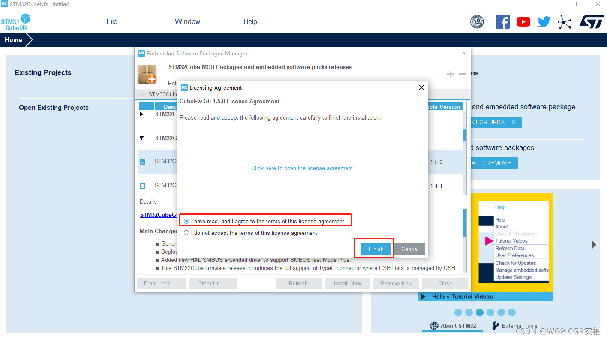607x339 pixels.
Task: Click the CHECK FOR UPDATES button
Action: 496,122
